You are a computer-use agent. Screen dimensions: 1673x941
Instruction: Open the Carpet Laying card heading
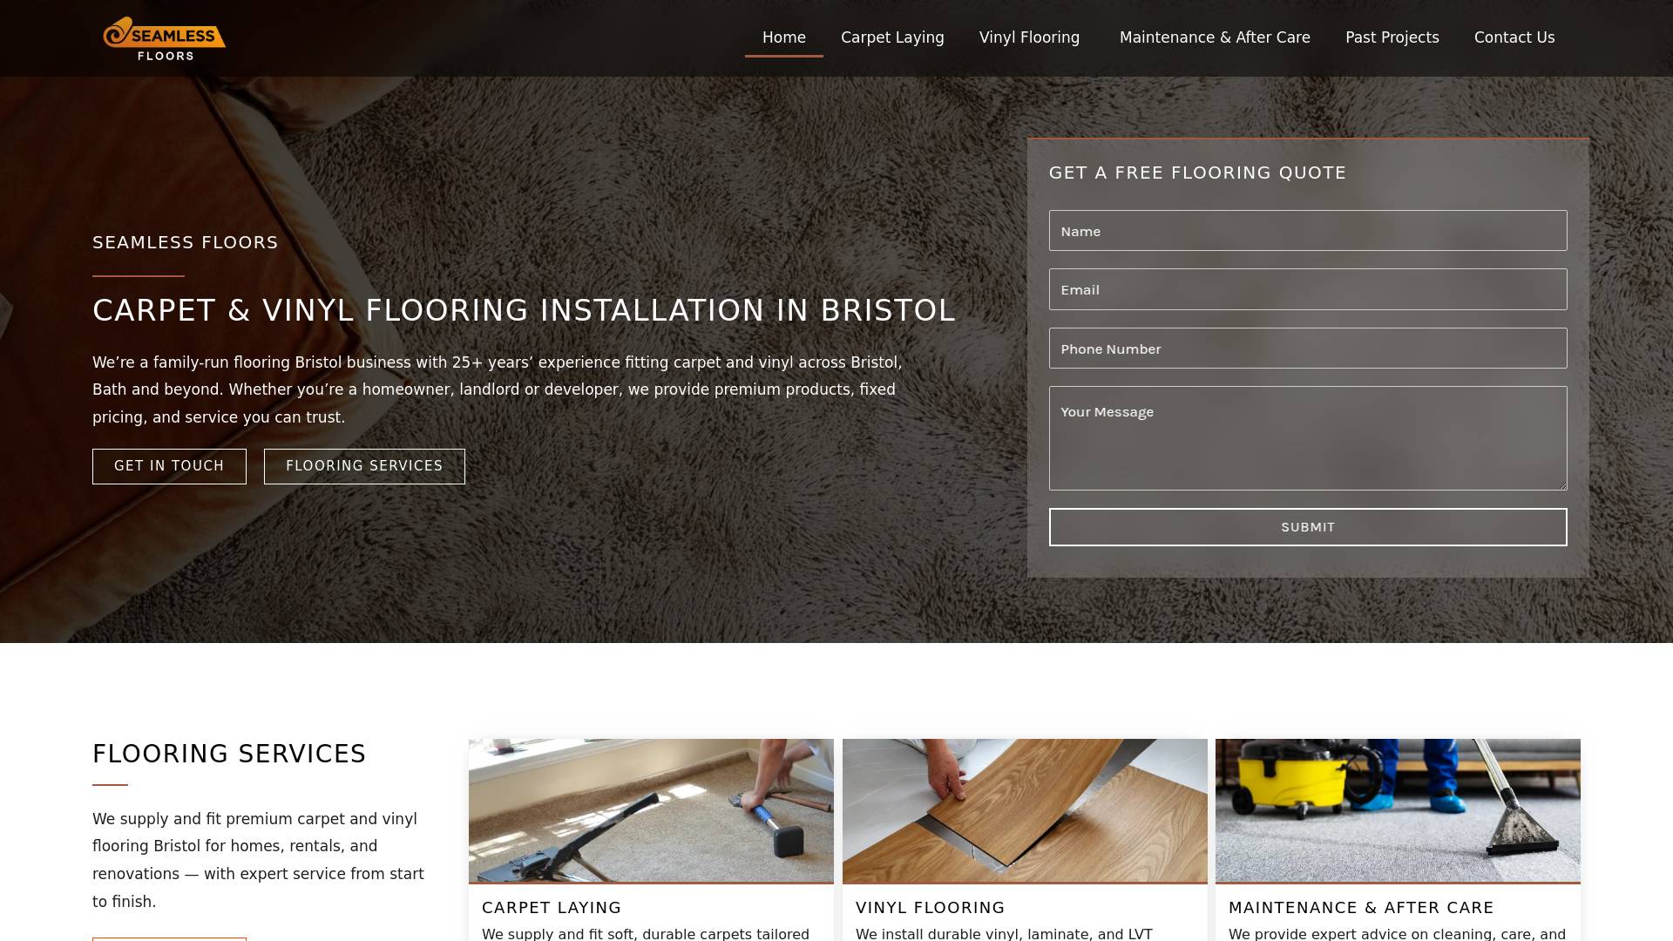552,908
